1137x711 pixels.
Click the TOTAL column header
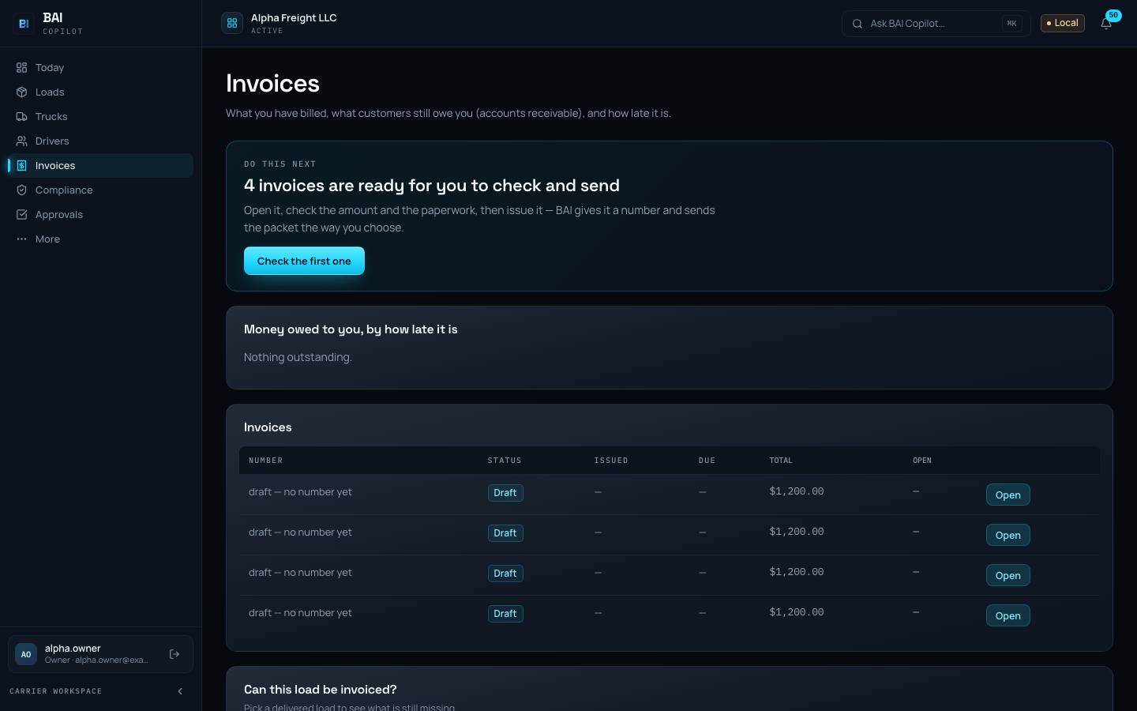click(781, 461)
